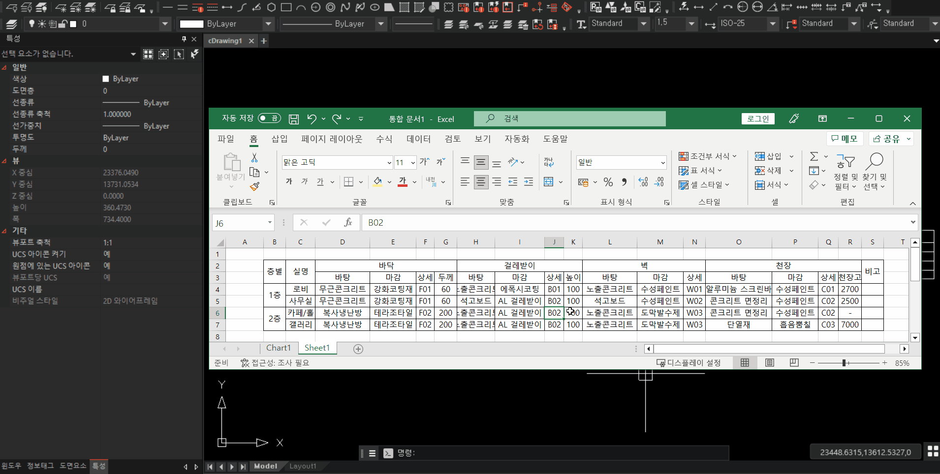Apply italic formatting in Excel ribbon
Viewport: 940px width, 474px height.
[x=305, y=182]
